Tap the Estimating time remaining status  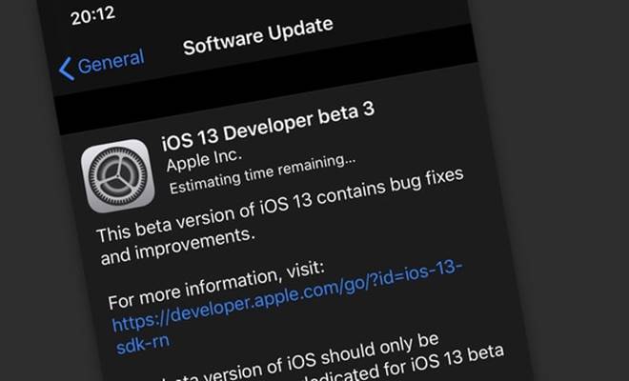[x=262, y=173]
